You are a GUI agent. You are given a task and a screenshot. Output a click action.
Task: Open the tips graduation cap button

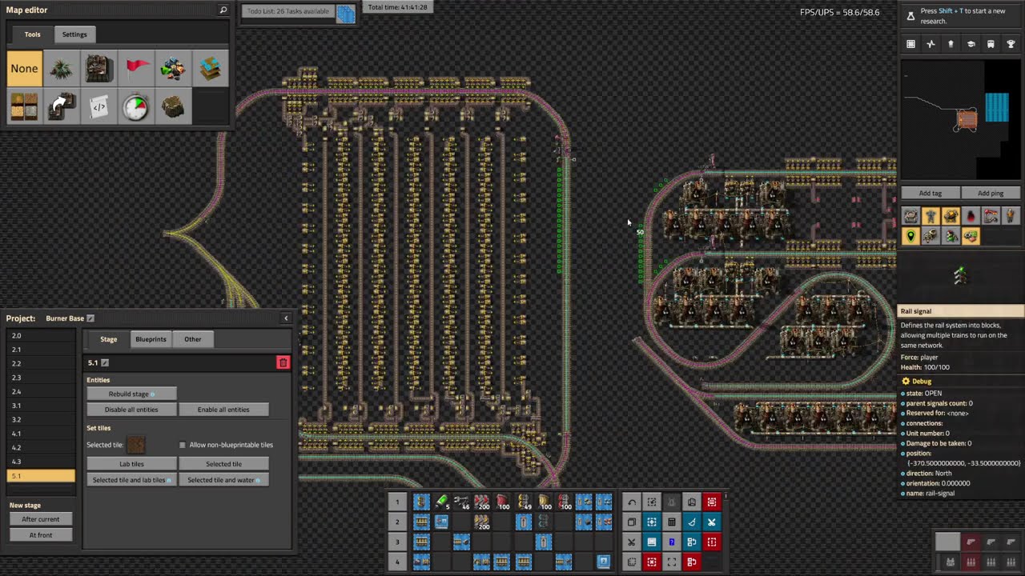tap(971, 44)
